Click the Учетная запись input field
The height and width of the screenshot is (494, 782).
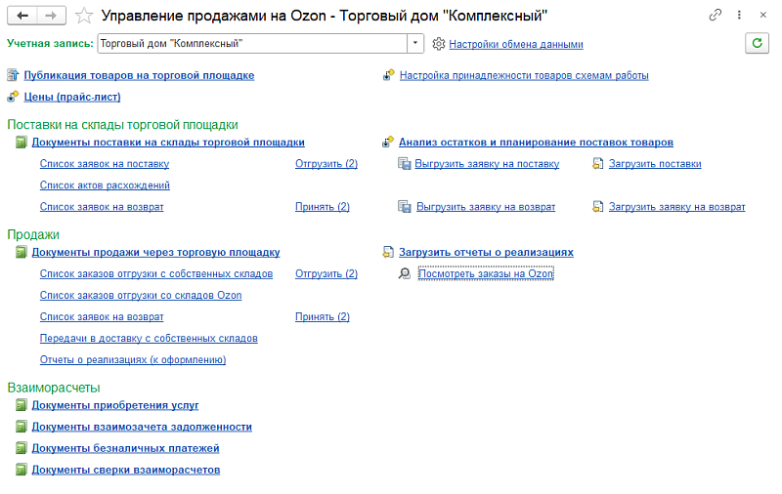[x=252, y=43]
